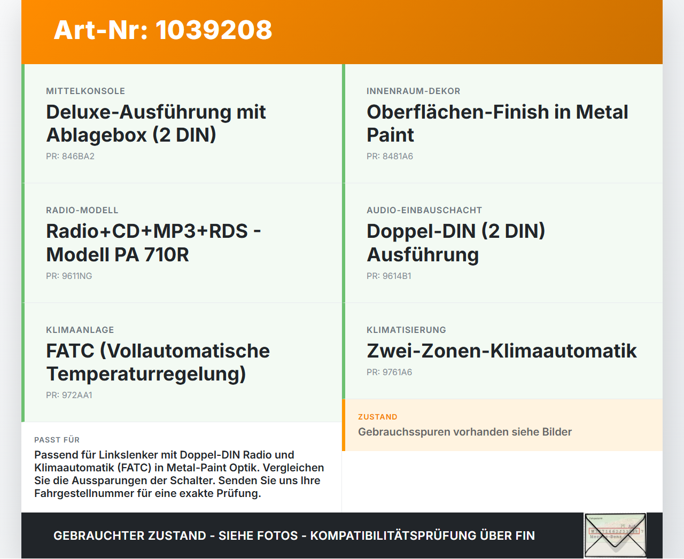Click 'Deluxe-Ausführung mit Ablagebox (2 DIN)' text
The width and height of the screenshot is (684, 559).
coord(156,123)
